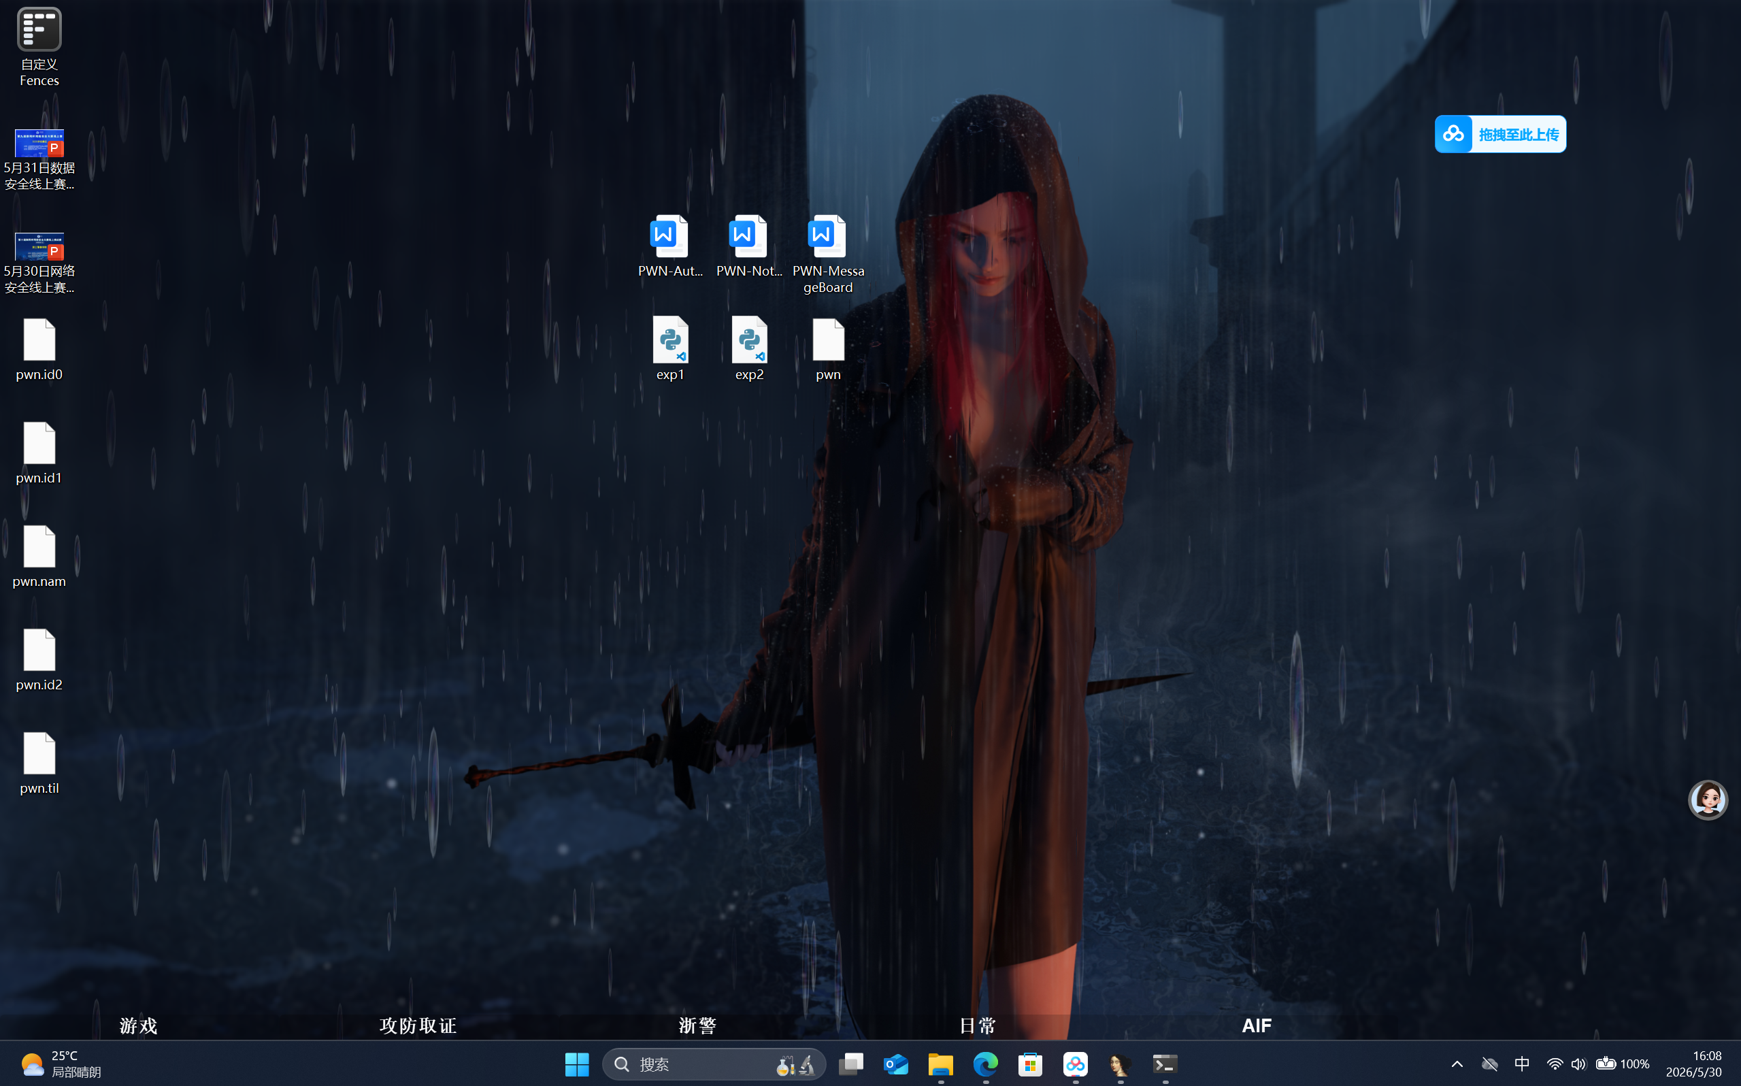
Task: Open Microsoft Edge from the taskbar
Action: pyautogui.click(x=986, y=1064)
